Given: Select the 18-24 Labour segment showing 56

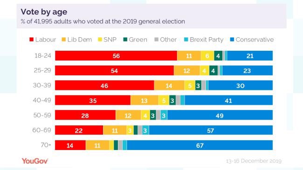Looking at the screenshot, I should click(116, 55).
